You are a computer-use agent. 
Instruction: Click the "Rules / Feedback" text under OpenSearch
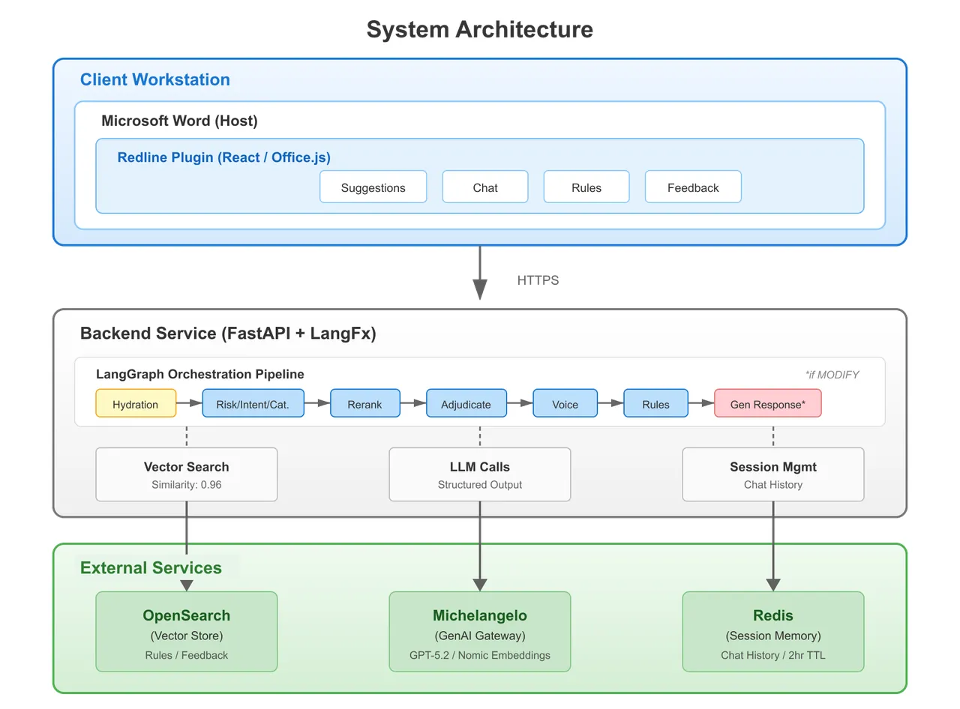pos(187,655)
